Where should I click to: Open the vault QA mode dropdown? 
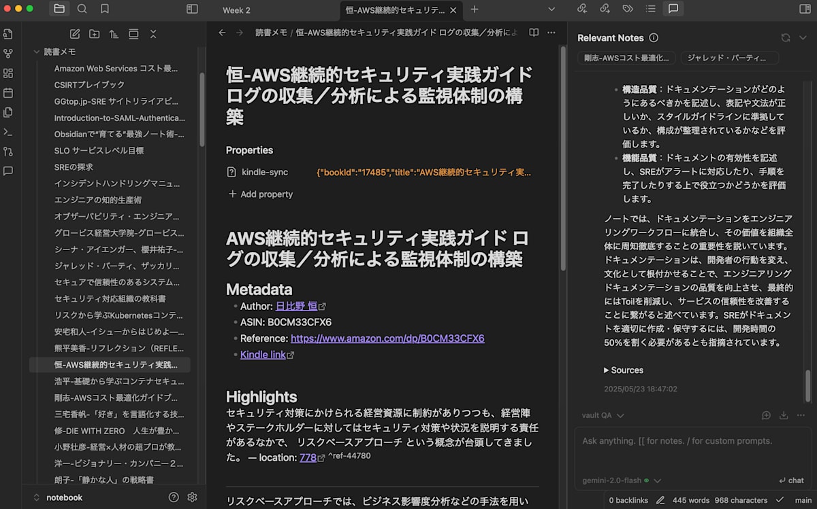(603, 415)
